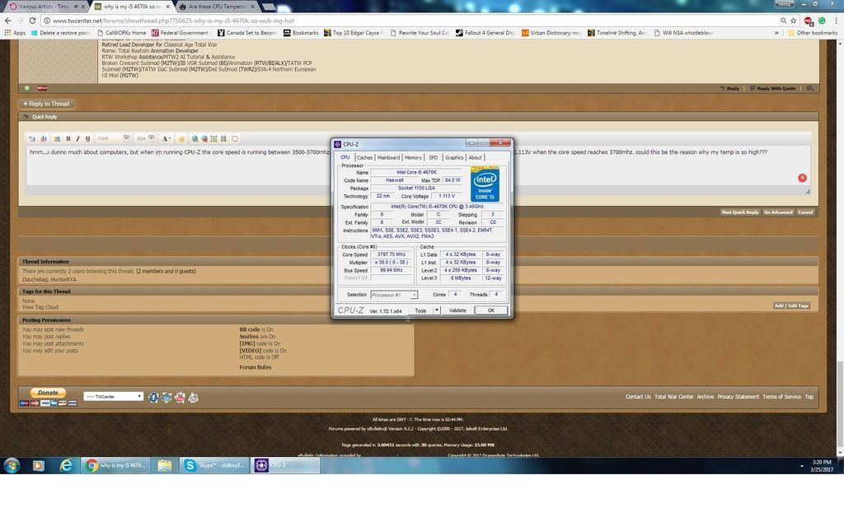Open the Other bookmarks folder

[x=813, y=33]
